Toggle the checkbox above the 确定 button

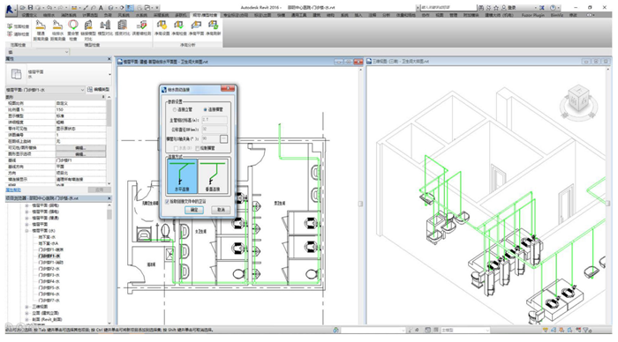[167, 202]
